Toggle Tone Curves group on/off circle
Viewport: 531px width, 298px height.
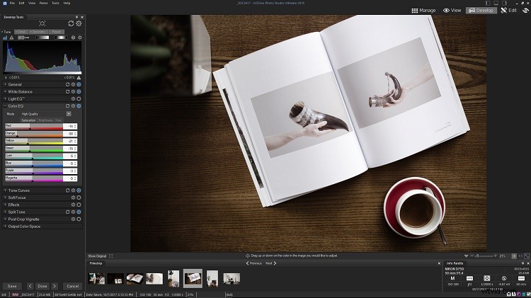pos(79,190)
